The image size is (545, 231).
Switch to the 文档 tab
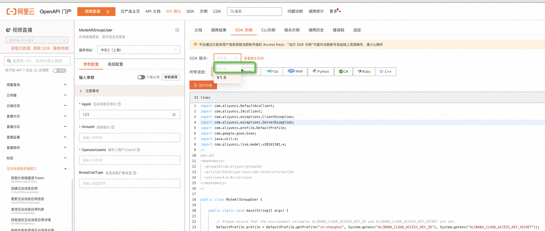pos(198,30)
